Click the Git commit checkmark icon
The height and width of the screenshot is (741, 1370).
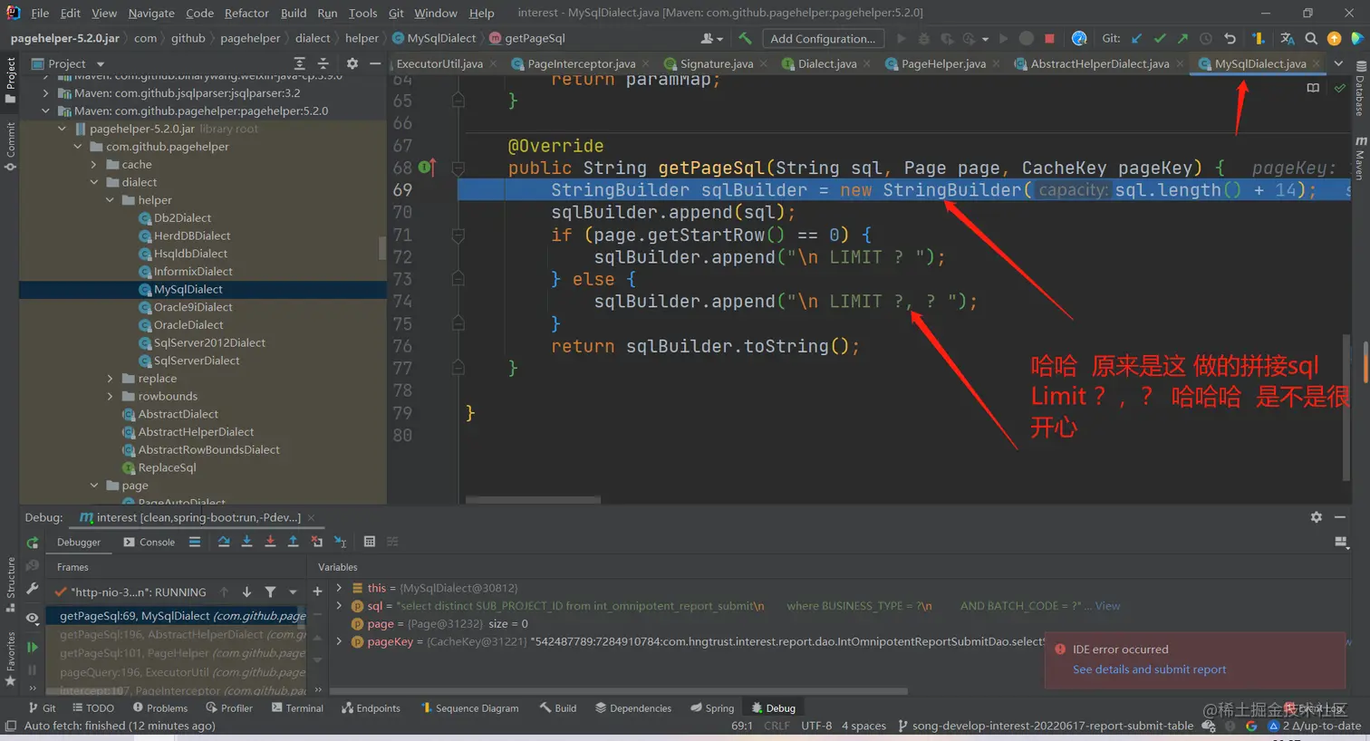click(x=1160, y=38)
